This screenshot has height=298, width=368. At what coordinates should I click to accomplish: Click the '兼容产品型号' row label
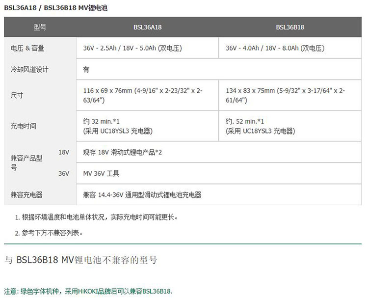point(26,163)
